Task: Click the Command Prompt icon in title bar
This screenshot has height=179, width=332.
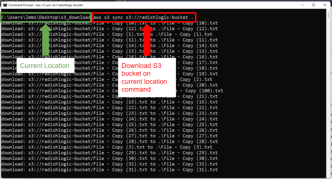Action: tap(5, 5)
